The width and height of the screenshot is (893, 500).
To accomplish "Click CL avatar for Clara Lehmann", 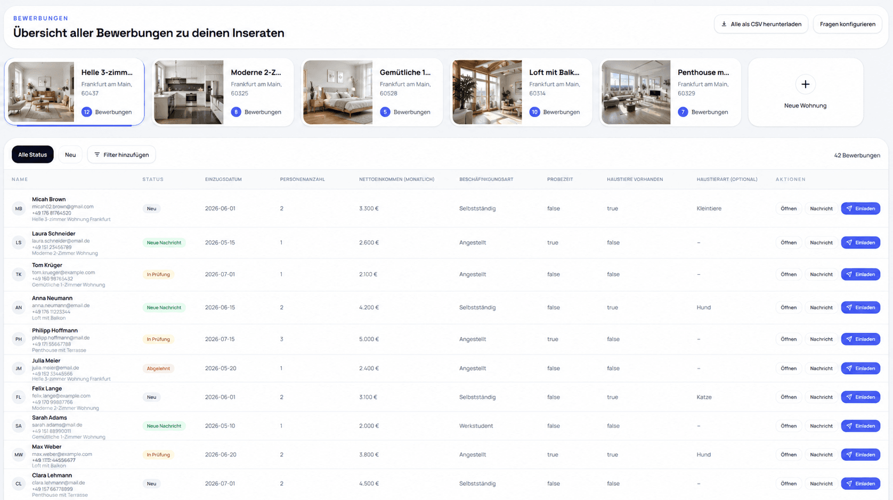I will [x=19, y=484].
